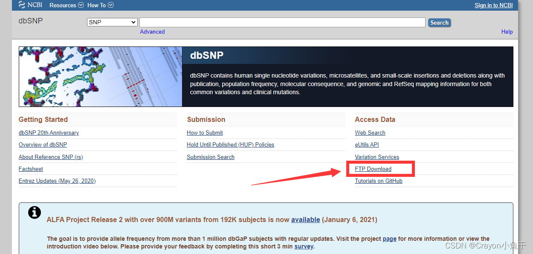Click the dbSNP title next to search
Image resolution: width=533 pixels, height=254 pixels.
pyautogui.click(x=31, y=20)
